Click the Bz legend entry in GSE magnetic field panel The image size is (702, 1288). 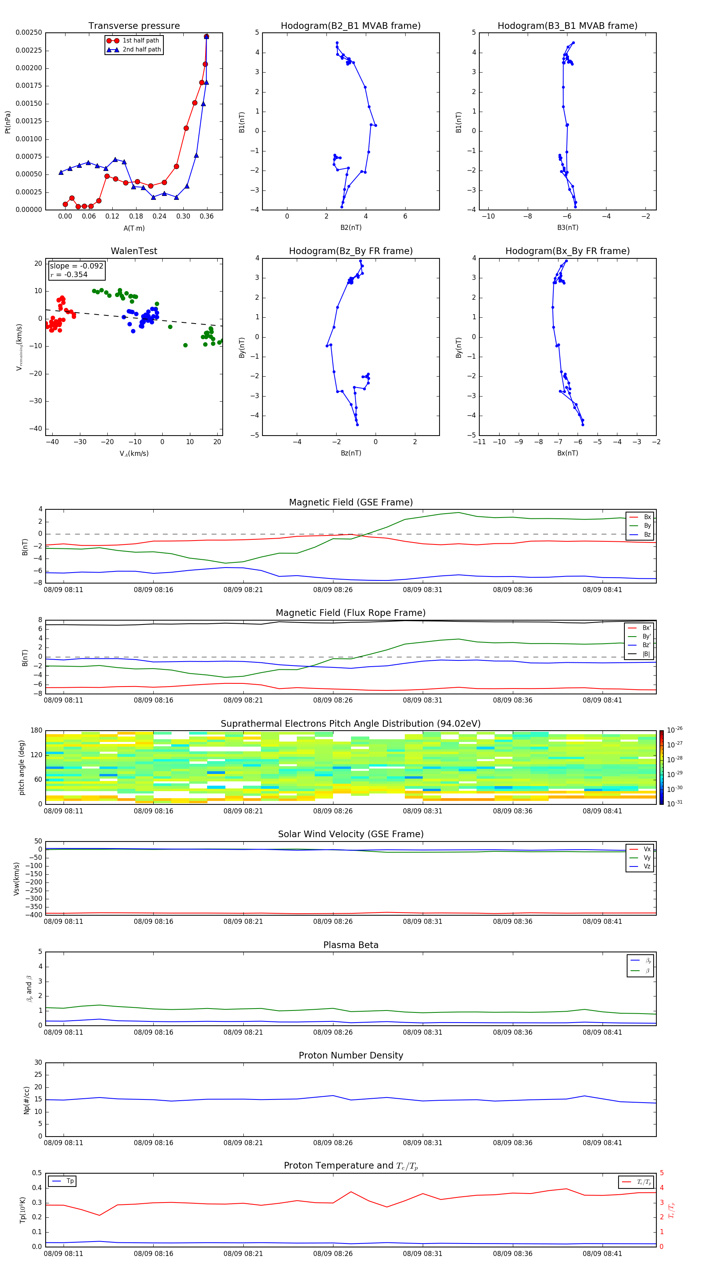pyautogui.click(x=640, y=534)
